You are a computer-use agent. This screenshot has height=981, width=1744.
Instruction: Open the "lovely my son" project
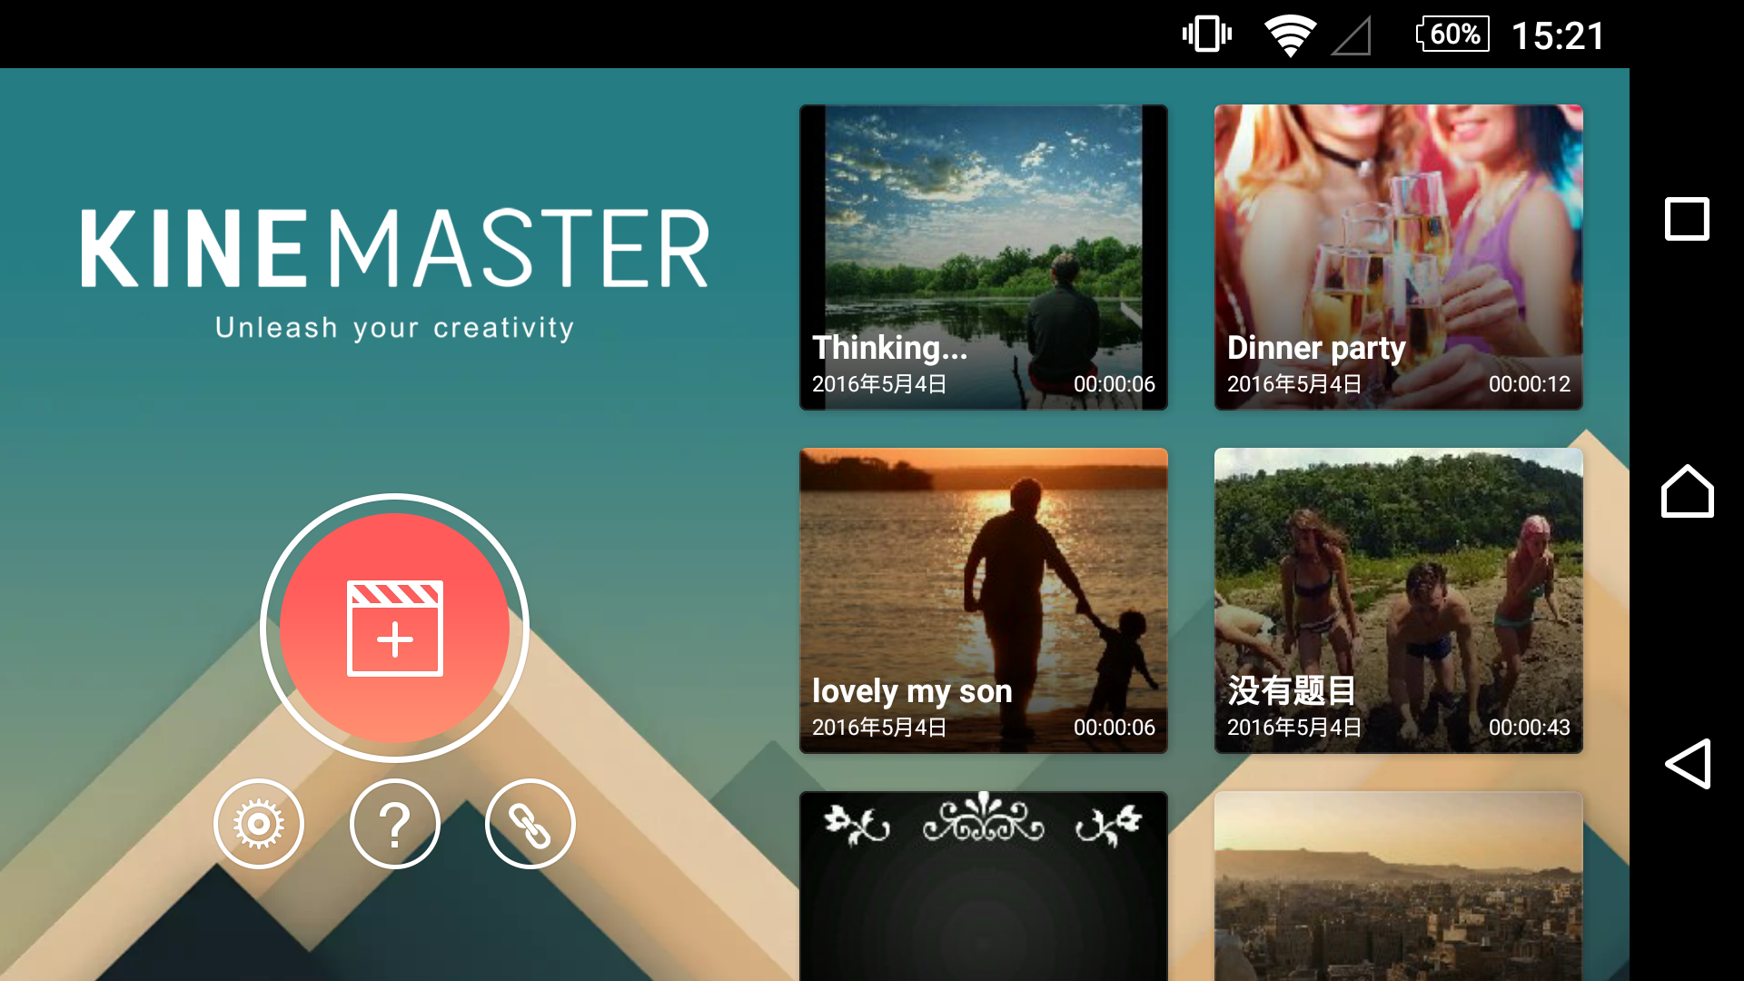[984, 600]
